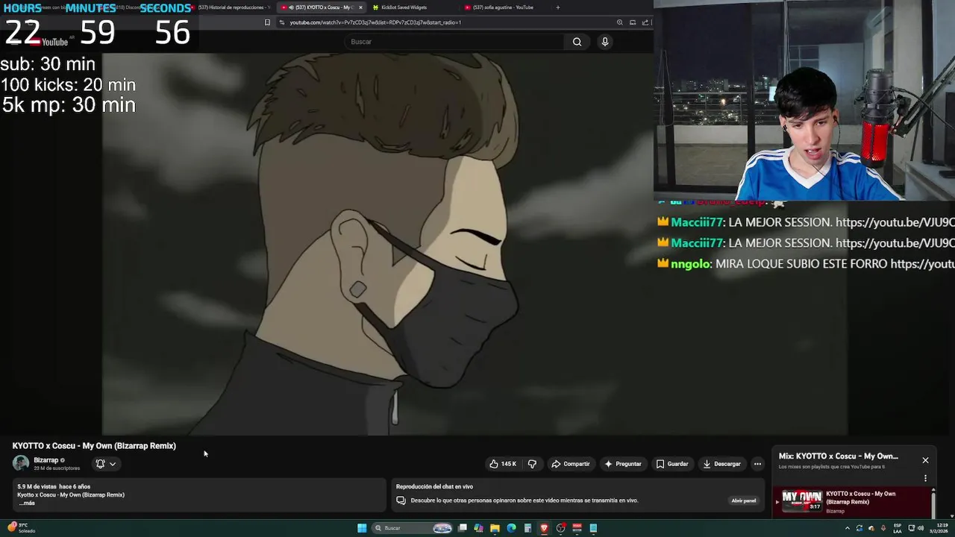Select the youtube.com URL address bar
The image size is (955, 537).
(375, 22)
